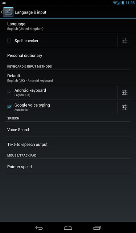
Task: Open Text-to-speech output settings
Action: [68, 145]
